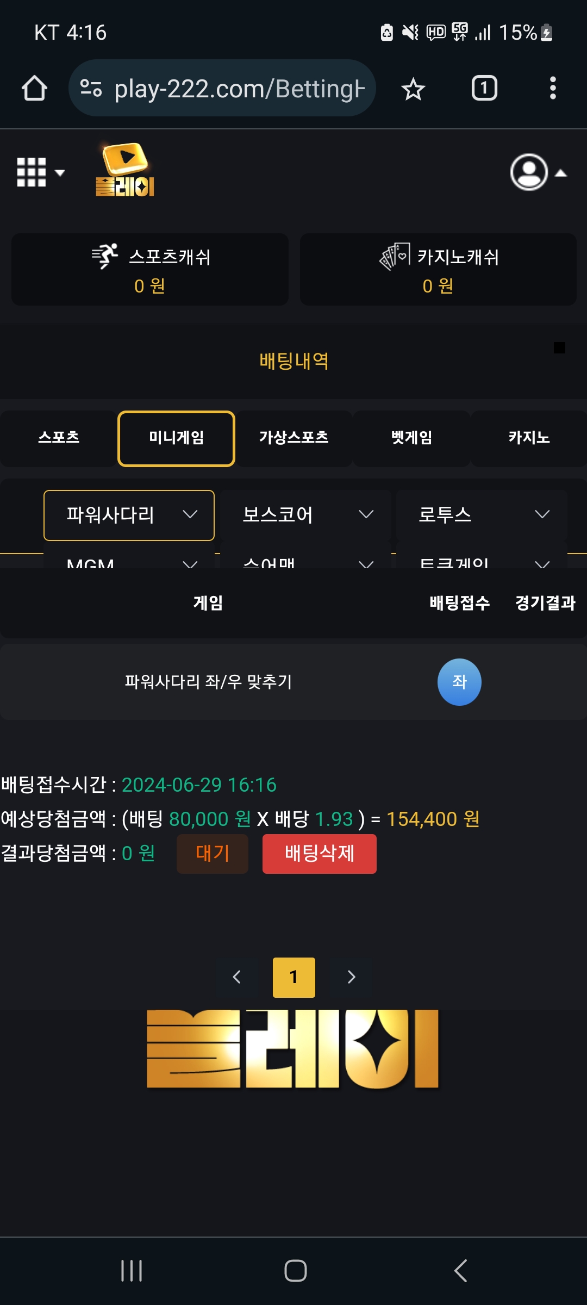
Task: Select page 1 in pagination
Action: click(x=294, y=977)
